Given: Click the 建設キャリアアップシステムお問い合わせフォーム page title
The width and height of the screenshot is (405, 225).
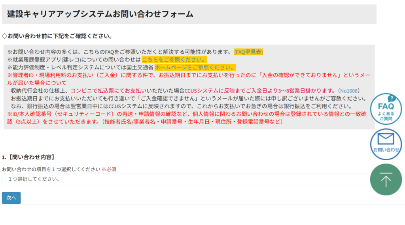Looking at the screenshot, I should point(100,14).
